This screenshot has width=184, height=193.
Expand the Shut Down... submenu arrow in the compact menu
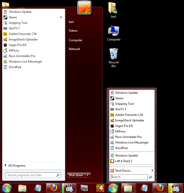[x=152, y=170]
